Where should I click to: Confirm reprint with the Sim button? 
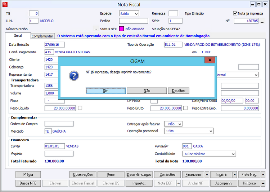pyautogui.click(x=105, y=91)
